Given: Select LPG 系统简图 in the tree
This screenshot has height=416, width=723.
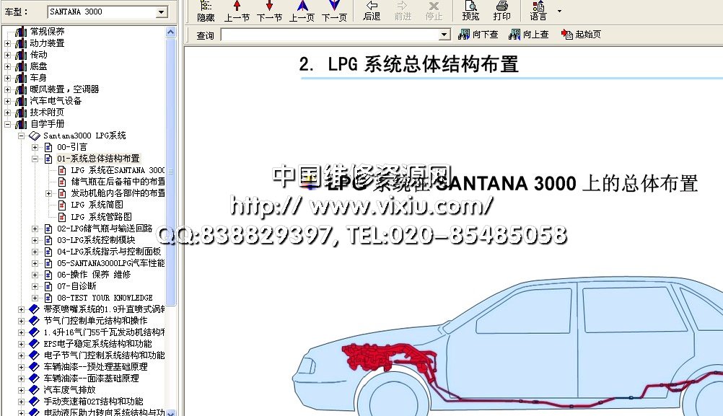Looking at the screenshot, I should [x=97, y=205].
